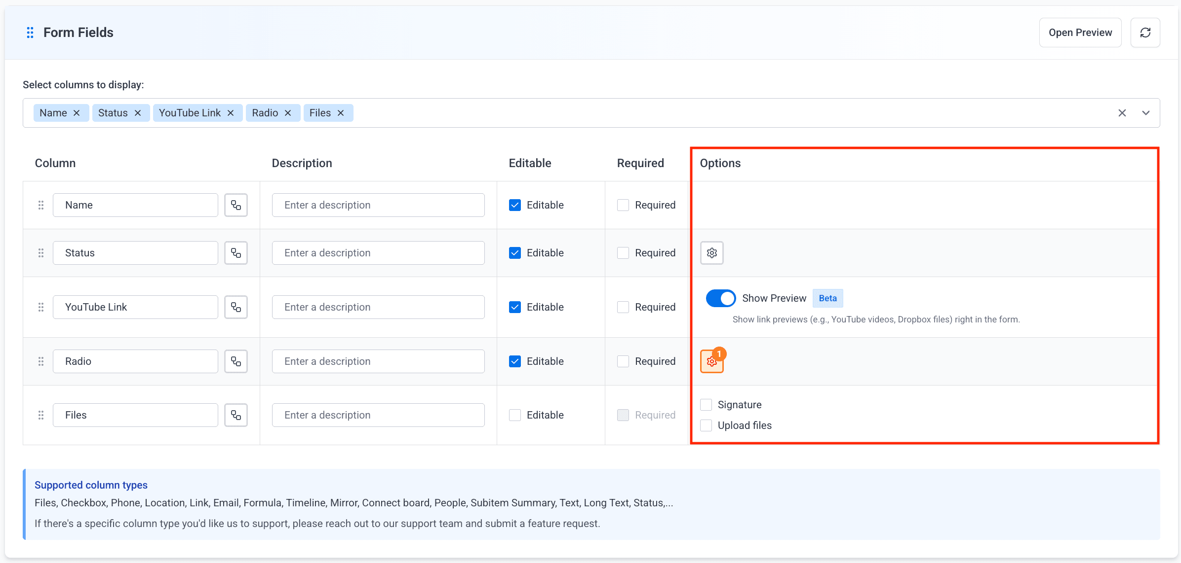
Task: Click the description field in the Radio row
Action: pos(378,361)
